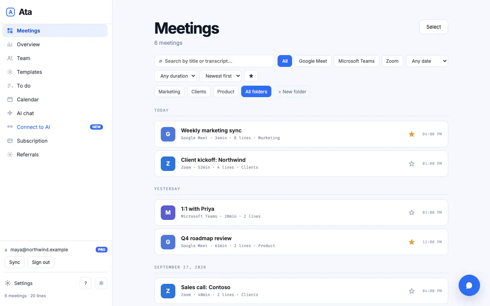Open the Newest first sort dropdown
The image size is (490, 306).
220,76
